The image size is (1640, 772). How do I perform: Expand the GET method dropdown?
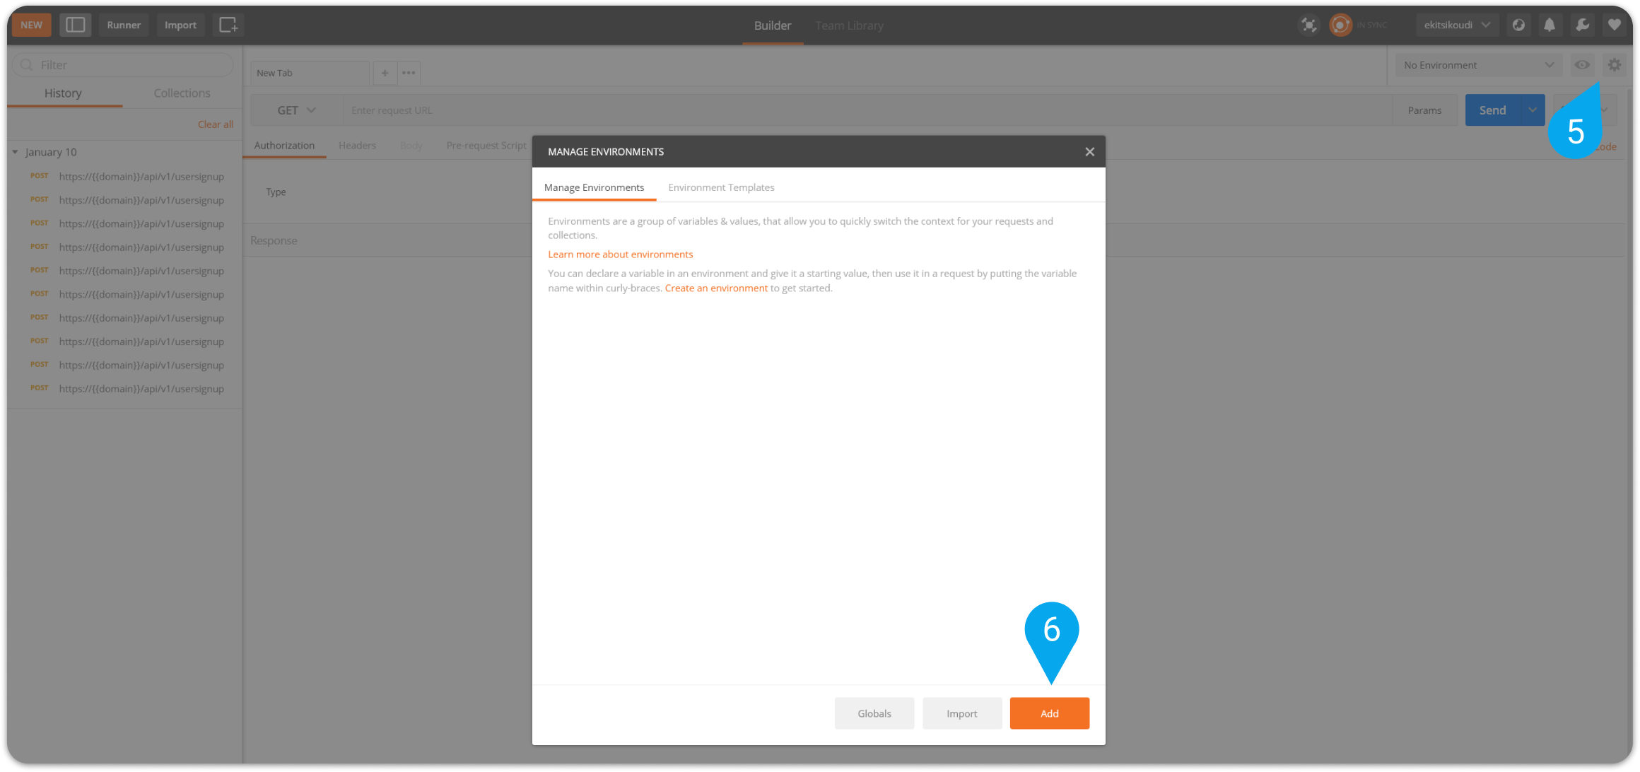pos(296,110)
